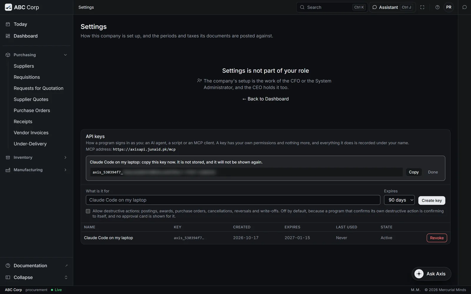Click the Last Used value Never
Viewport: 471px width, 294px height.
pos(341,238)
